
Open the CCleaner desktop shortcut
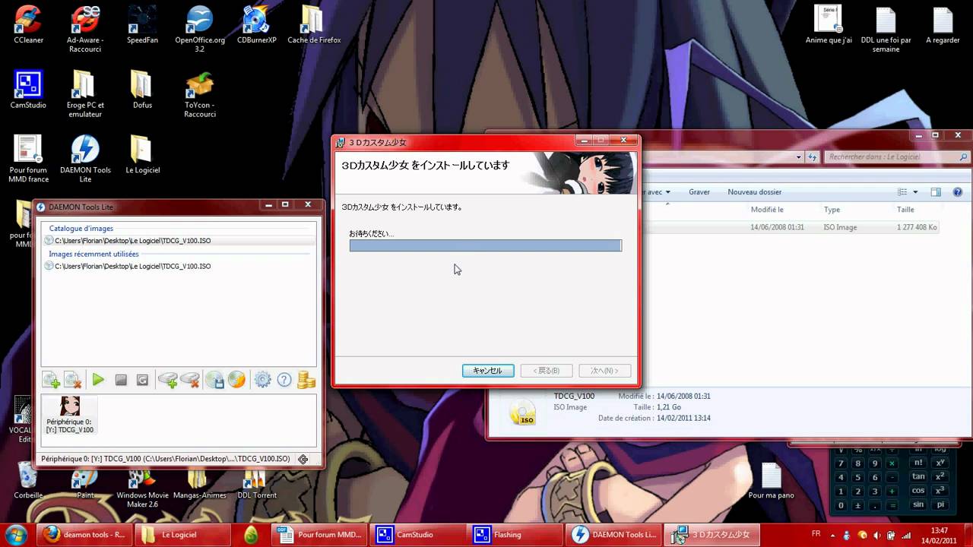point(27,24)
